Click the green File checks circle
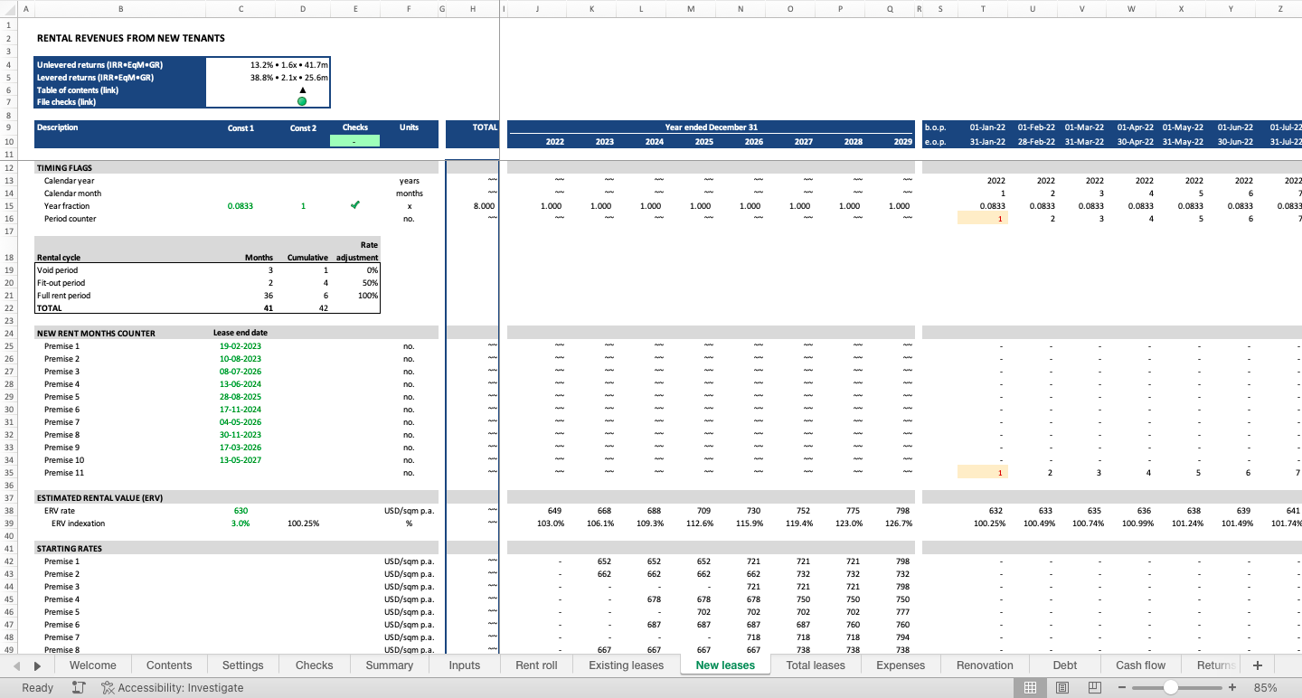 pyautogui.click(x=302, y=102)
